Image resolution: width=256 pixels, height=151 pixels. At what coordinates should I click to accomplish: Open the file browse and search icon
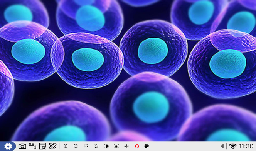[x=42, y=146]
